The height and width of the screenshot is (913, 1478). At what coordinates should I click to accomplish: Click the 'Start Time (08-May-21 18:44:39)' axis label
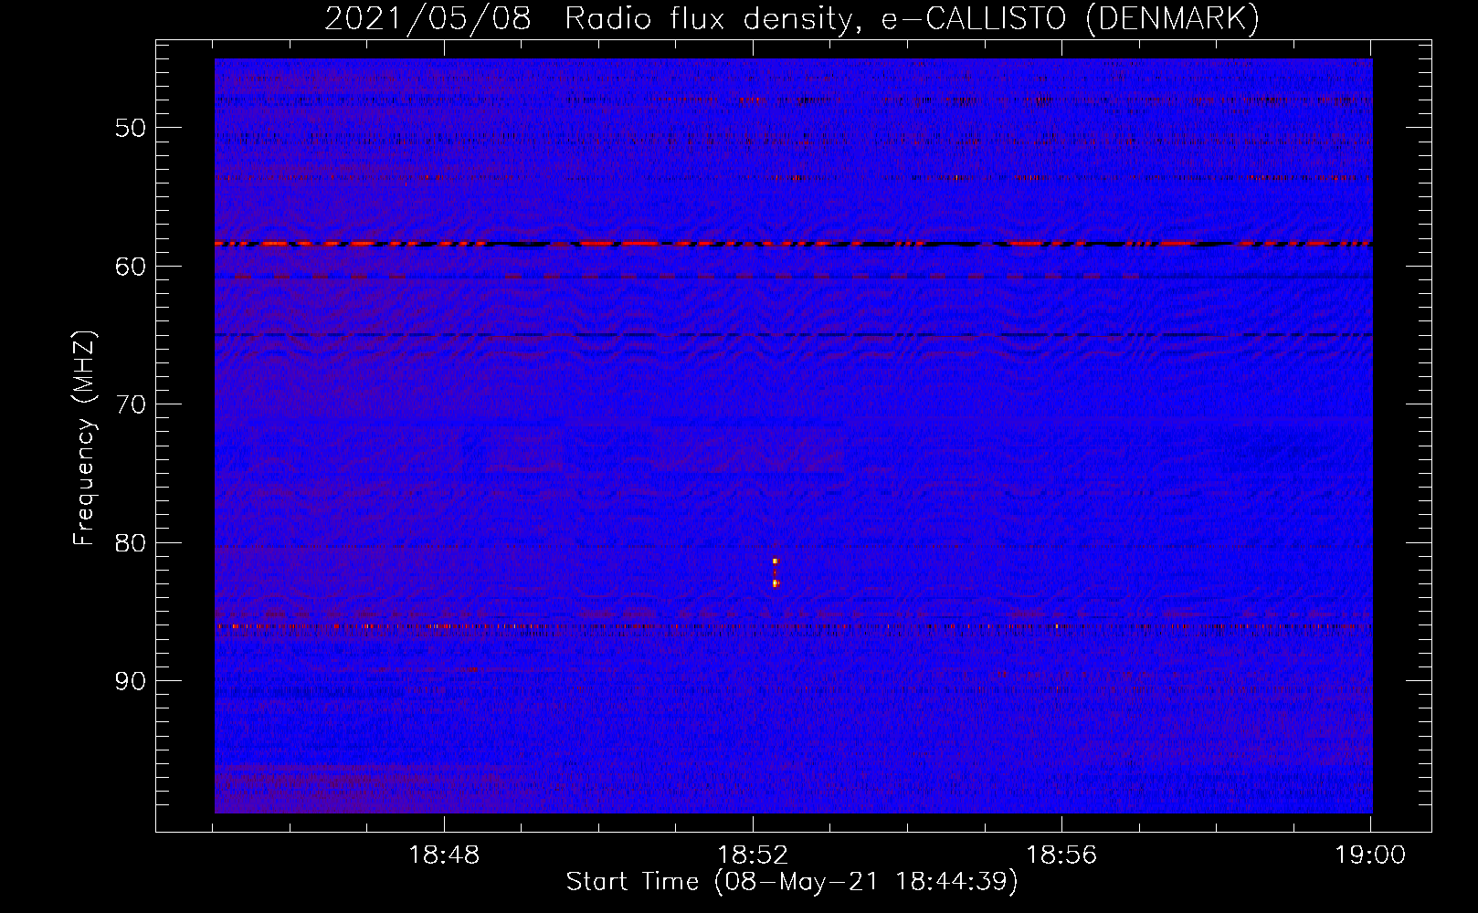coord(792,882)
